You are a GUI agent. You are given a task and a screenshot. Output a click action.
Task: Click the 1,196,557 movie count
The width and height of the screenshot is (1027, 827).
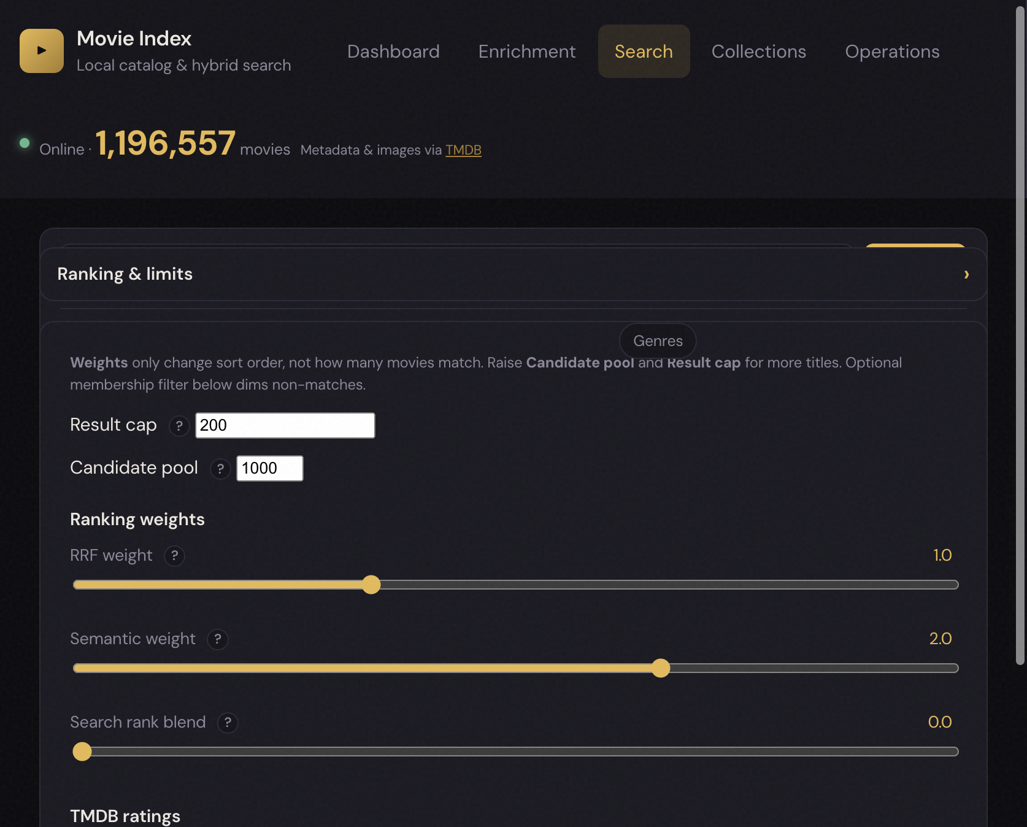click(x=165, y=143)
